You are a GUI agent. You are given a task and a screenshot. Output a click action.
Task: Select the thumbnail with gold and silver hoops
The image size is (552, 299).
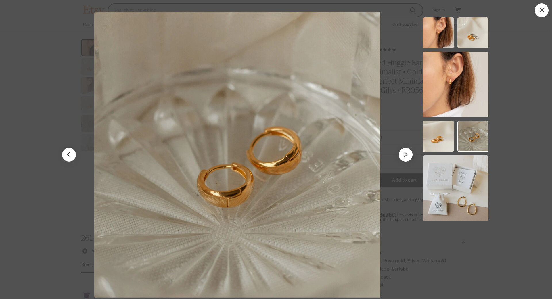(x=473, y=33)
